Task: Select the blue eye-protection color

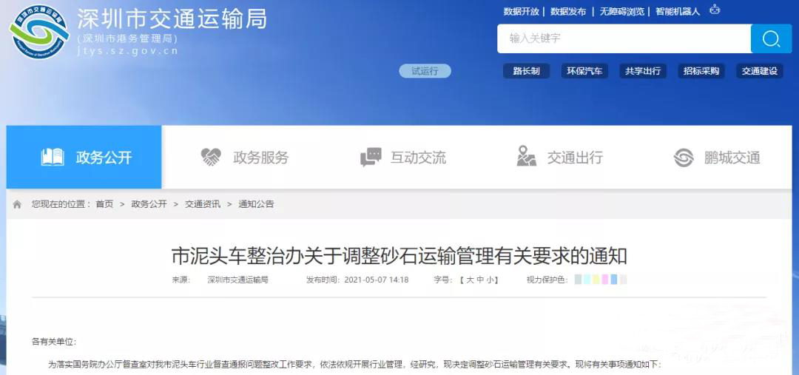Action: (614, 279)
